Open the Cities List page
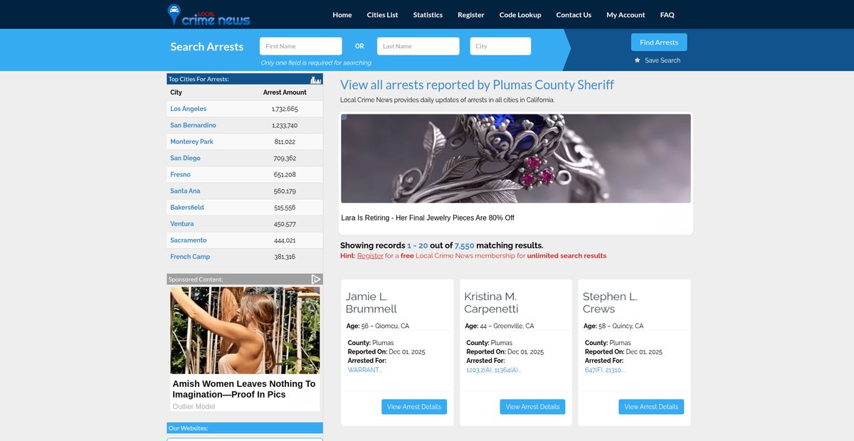The height and width of the screenshot is (441, 854). point(383,15)
